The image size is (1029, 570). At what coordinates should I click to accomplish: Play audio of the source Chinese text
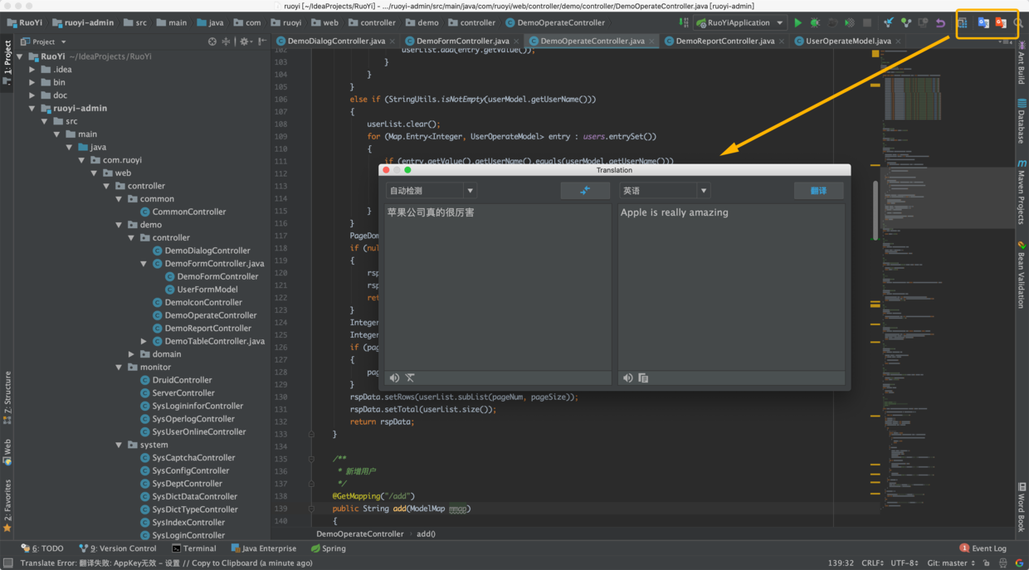tap(395, 378)
